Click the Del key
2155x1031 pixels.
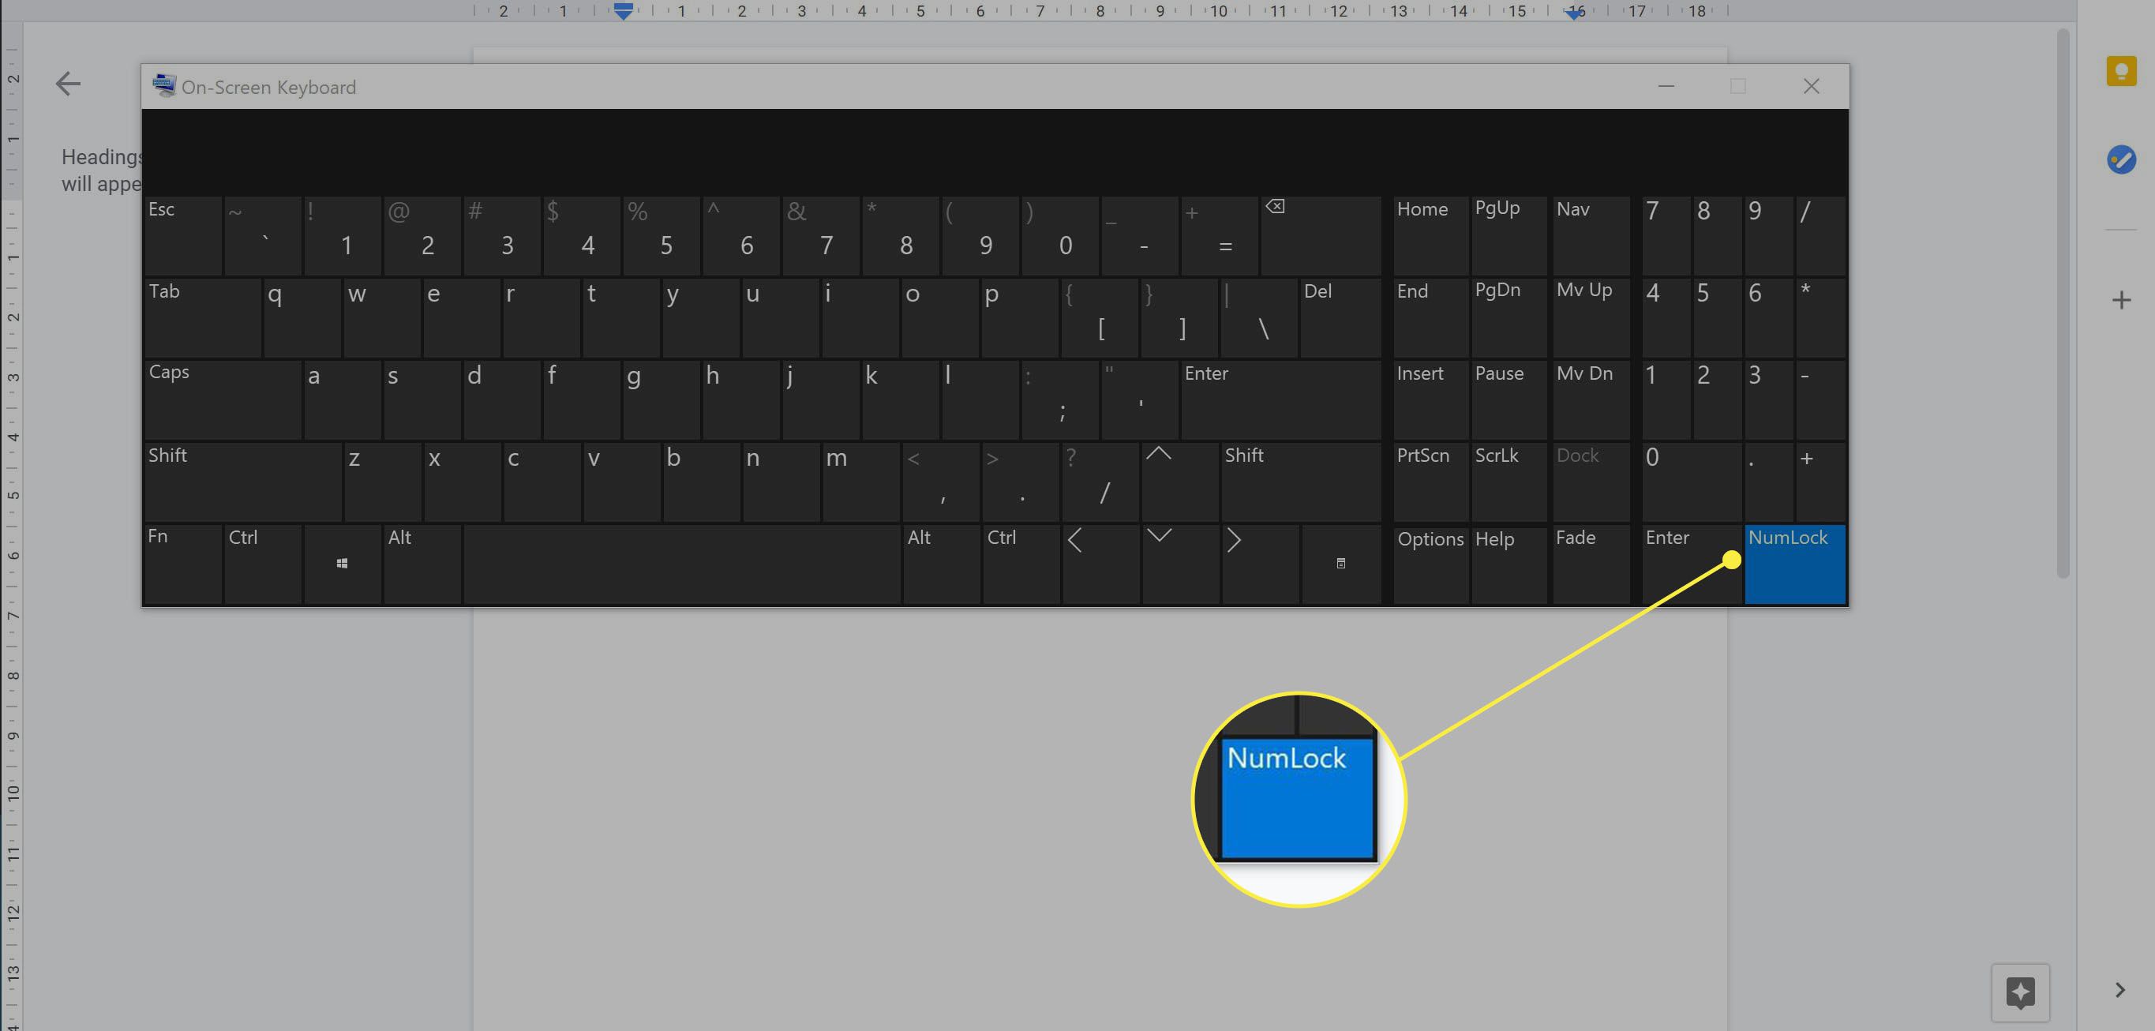(1340, 318)
